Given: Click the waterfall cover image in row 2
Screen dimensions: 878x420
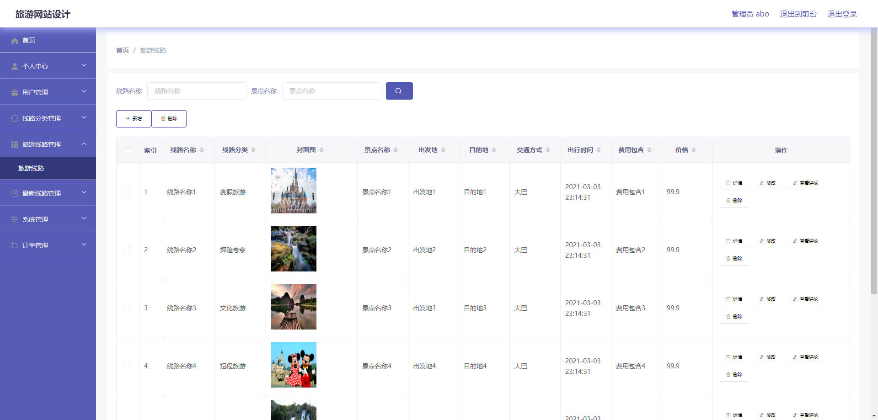Looking at the screenshot, I should (x=294, y=249).
